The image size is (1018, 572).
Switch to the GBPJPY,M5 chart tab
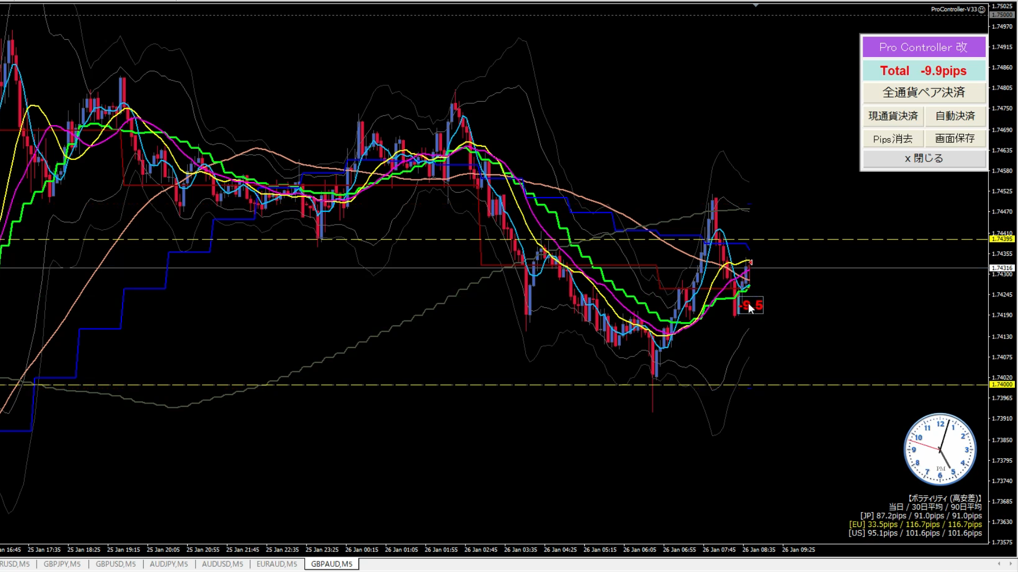pyautogui.click(x=62, y=564)
